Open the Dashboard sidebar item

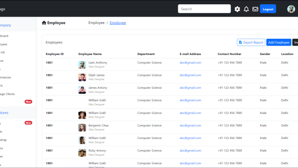point(4,36)
